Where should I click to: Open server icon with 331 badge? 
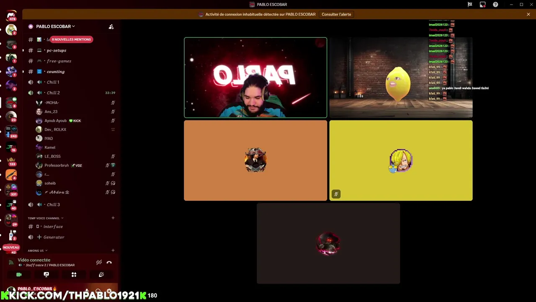(11, 190)
